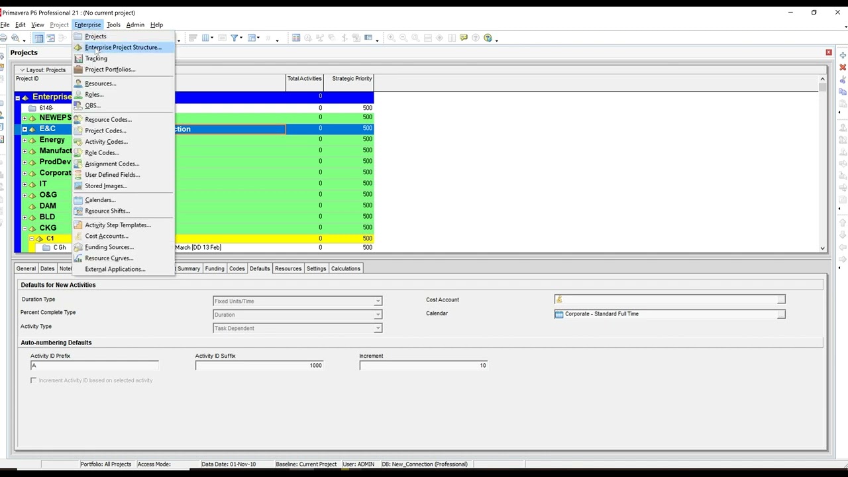
Task: Click the yellow notes bubble toolbar icon
Action: point(464,38)
